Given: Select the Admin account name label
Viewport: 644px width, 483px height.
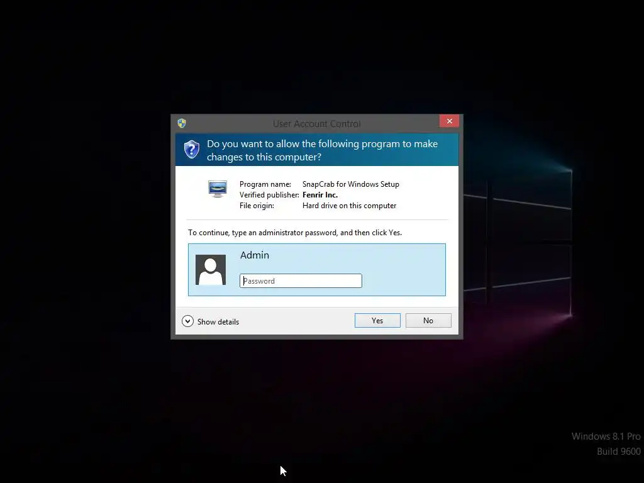Looking at the screenshot, I should pos(255,255).
